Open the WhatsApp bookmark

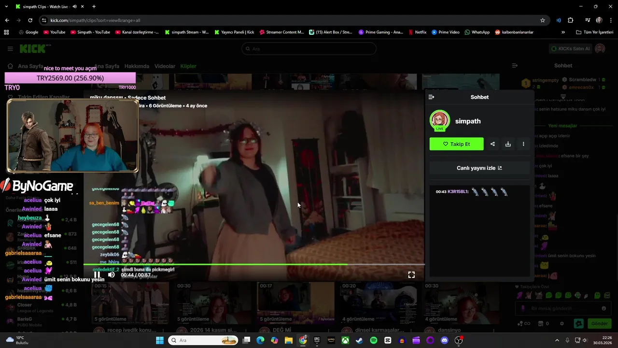point(477,32)
